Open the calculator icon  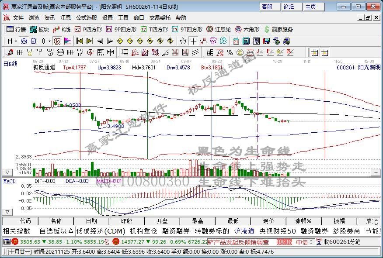point(246,41)
